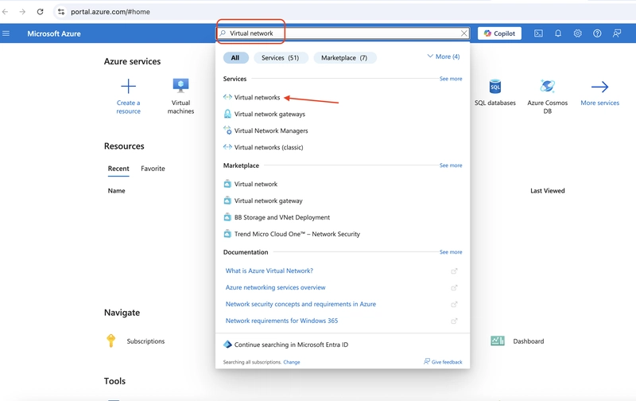Open the feedback icon in header

point(617,33)
